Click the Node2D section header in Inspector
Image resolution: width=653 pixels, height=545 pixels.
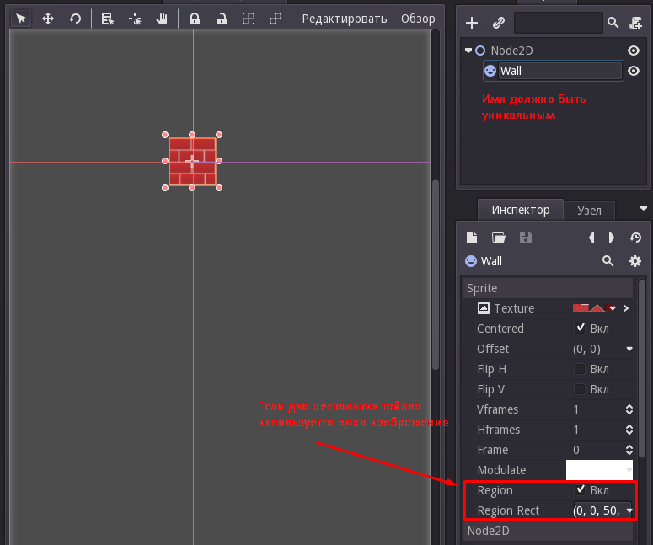548,531
